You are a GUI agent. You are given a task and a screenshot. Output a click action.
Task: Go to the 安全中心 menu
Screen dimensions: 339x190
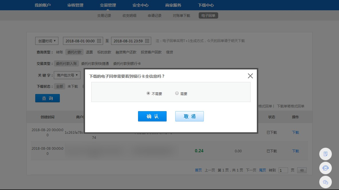coord(141,5)
